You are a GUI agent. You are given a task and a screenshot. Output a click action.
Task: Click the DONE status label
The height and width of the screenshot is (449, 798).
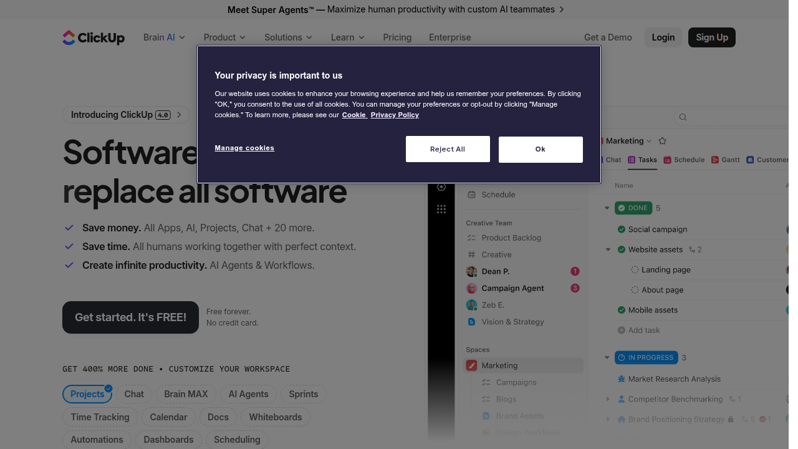pos(633,208)
